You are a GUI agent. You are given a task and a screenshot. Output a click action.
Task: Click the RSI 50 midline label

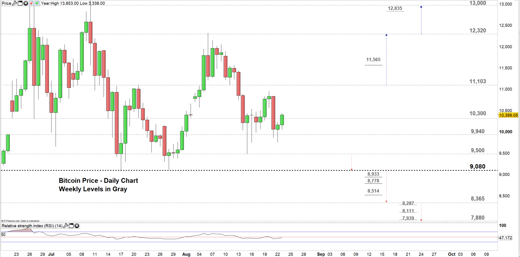[3, 235]
